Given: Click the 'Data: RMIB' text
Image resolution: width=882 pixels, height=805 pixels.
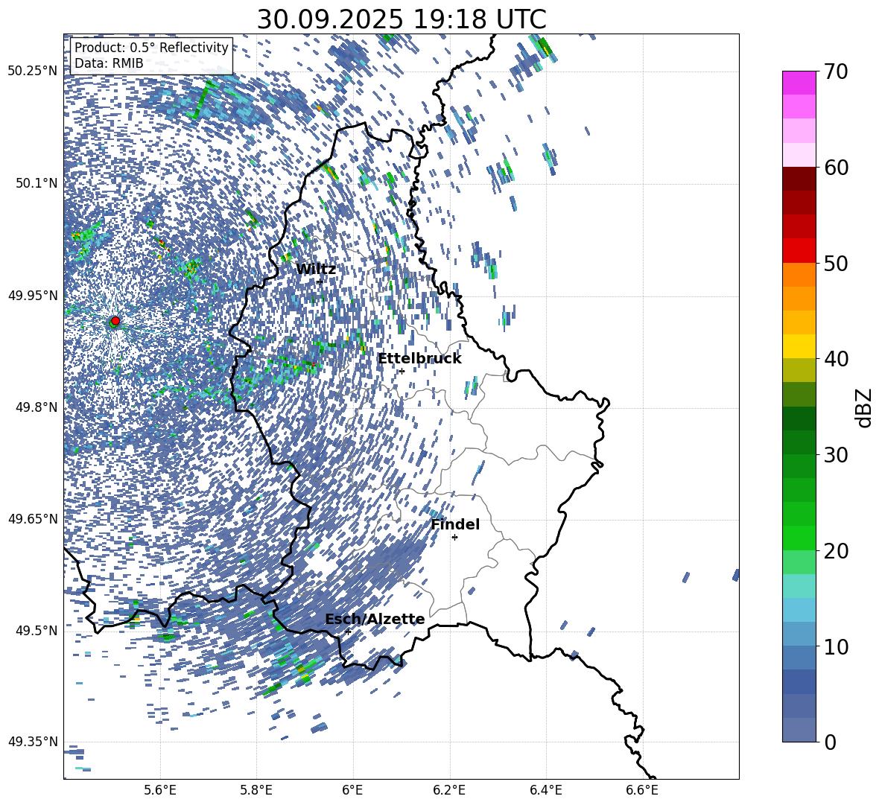Looking at the screenshot, I should coord(109,63).
